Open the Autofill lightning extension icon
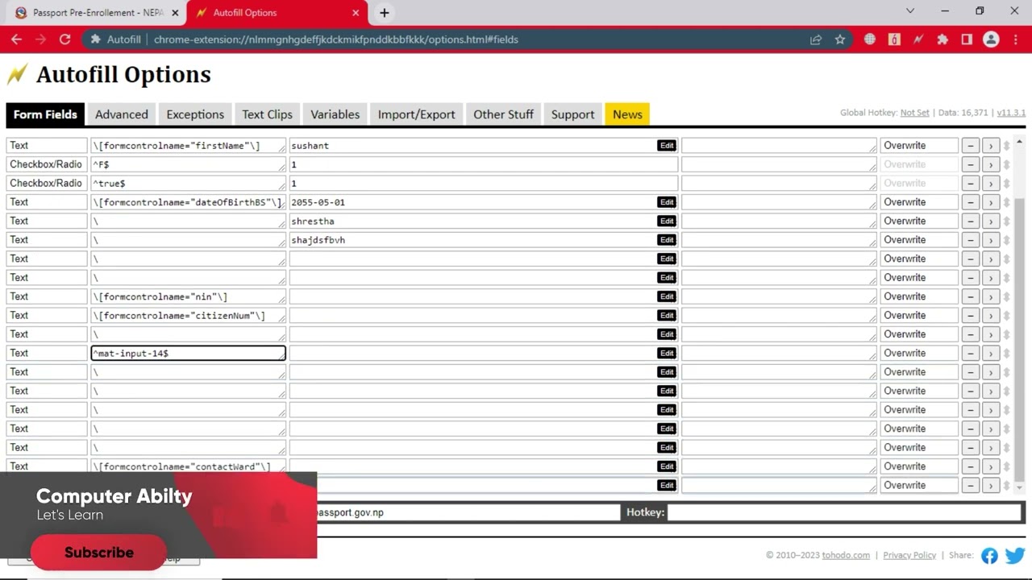The image size is (1032, 580). click(x=918, y=39)
